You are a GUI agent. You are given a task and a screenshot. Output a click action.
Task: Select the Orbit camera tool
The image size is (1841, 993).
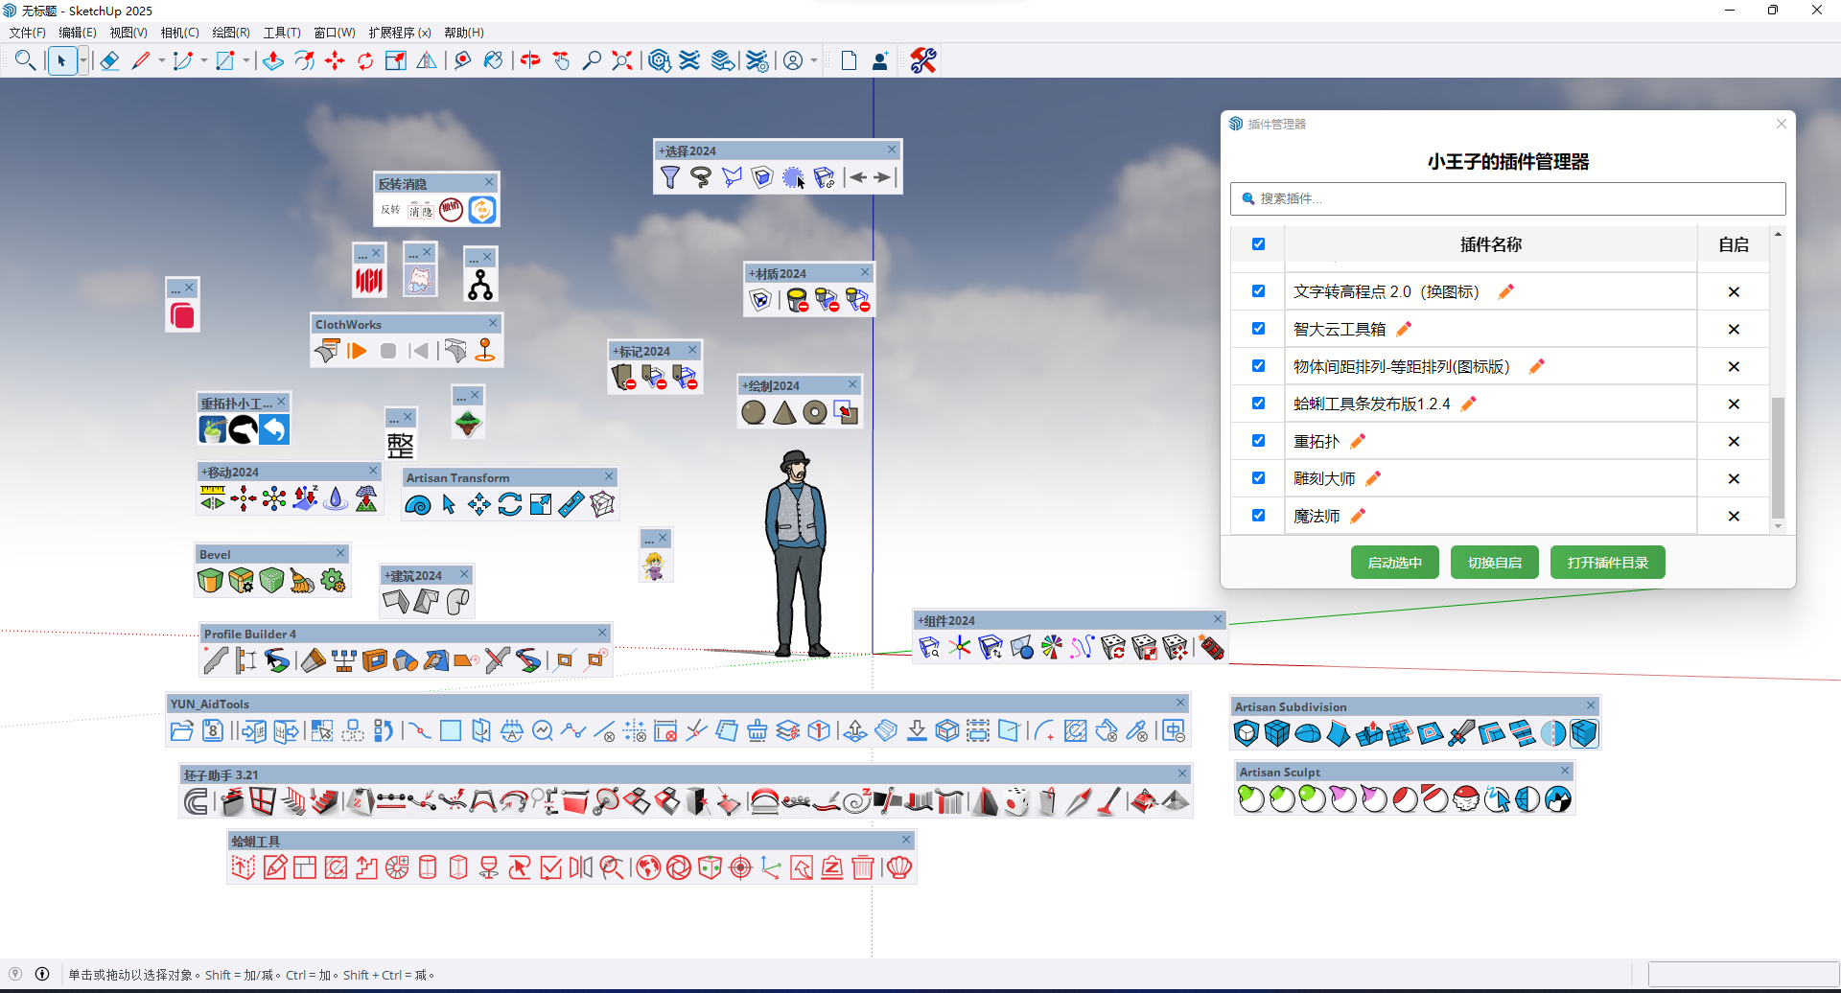[530, 61]
